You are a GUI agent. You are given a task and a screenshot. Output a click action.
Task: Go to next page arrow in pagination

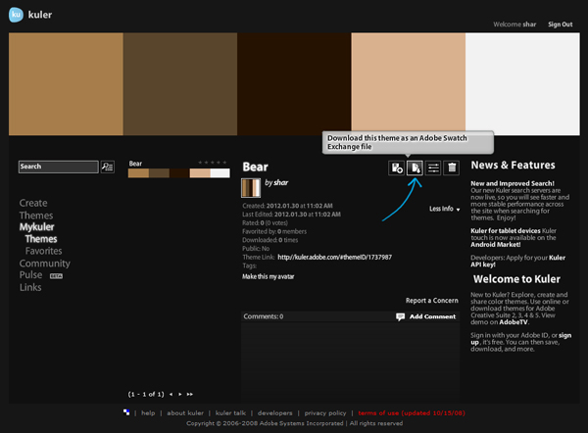[180, 395]
